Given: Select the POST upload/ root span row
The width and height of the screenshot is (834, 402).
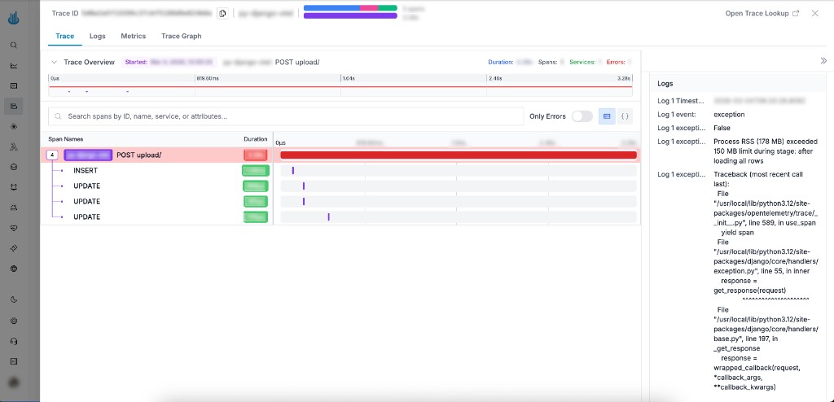Looking at the screenshot, I should pyautogui.click(x=340, y=155).
